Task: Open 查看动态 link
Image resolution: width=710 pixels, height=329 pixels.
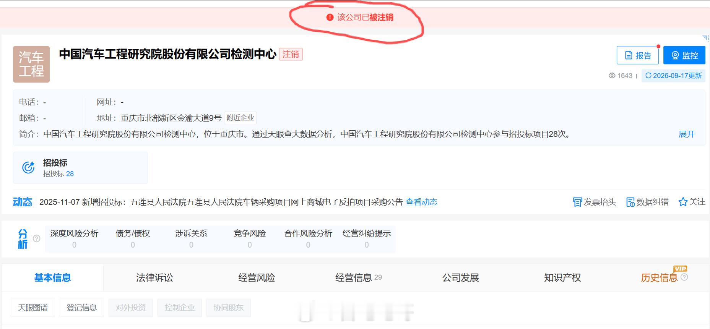Action: tap(421, 202)
